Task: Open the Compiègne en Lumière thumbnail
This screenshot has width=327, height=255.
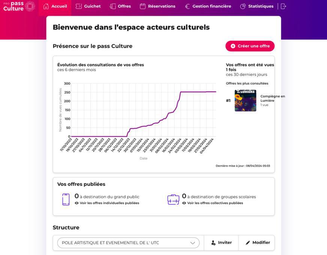Action: coord(245,100)
